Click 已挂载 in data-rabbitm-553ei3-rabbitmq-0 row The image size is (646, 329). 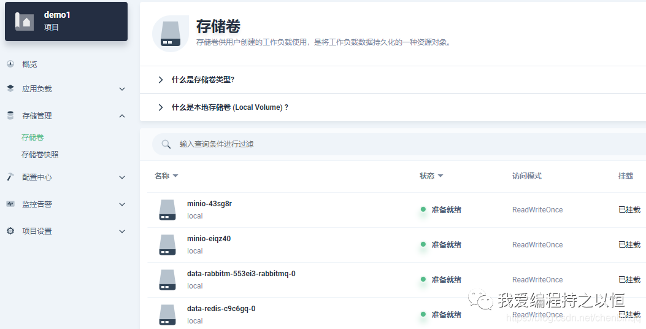tap(629, 280)
